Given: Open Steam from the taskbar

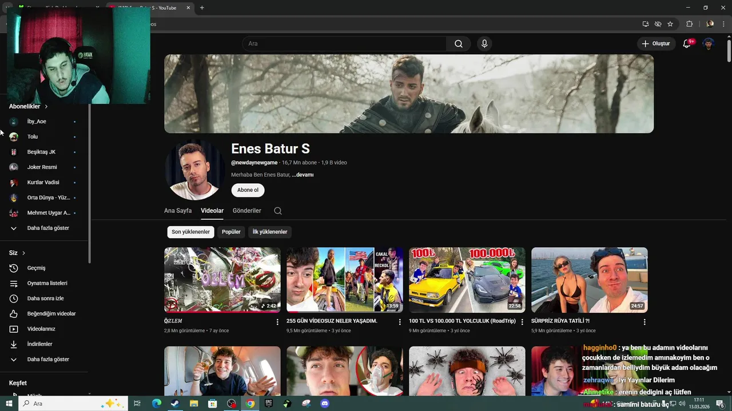Looking at the screenshot, I should click(x=176, y=404).
